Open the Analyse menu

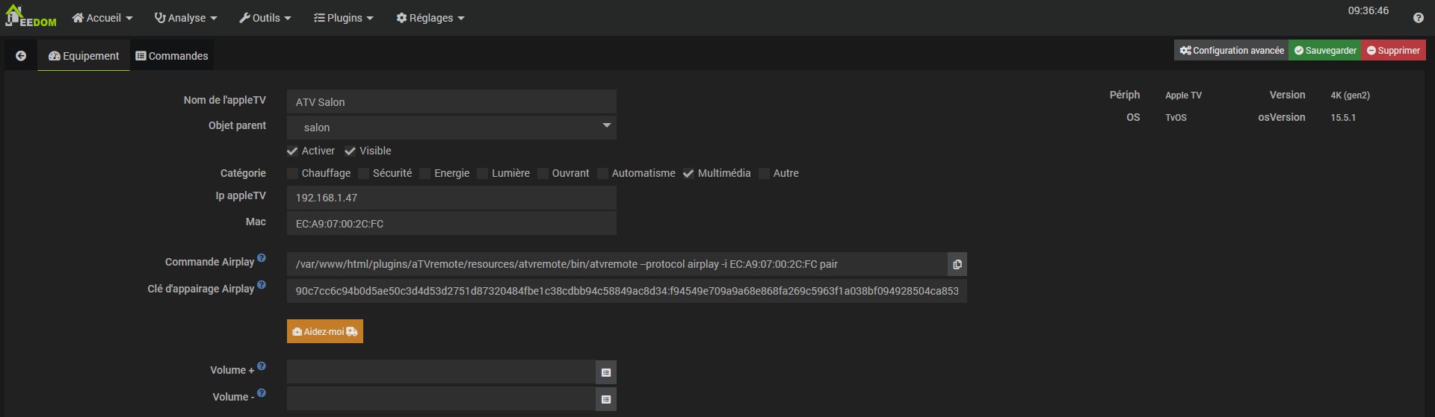coord(185,18)
